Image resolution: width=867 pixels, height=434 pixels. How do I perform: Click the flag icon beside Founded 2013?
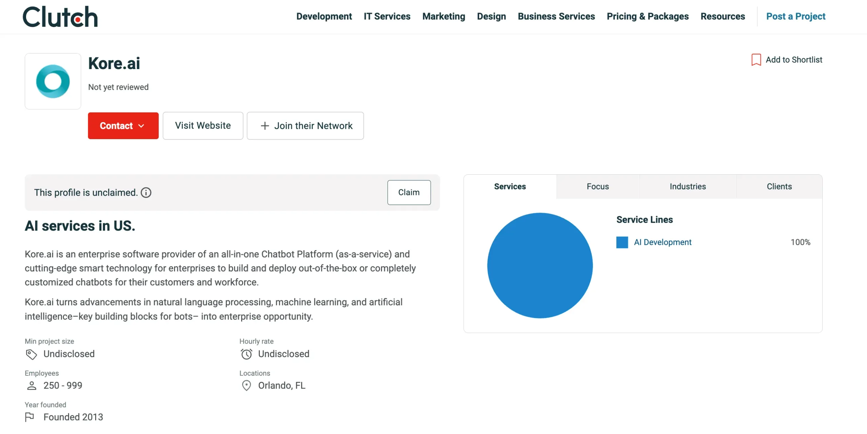[x=30, y=417]
